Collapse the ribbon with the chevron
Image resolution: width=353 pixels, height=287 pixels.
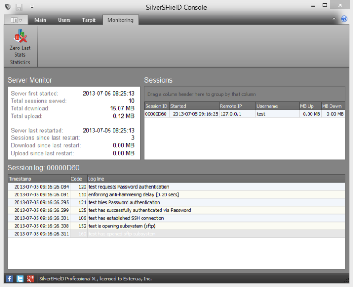pos(334,19)
